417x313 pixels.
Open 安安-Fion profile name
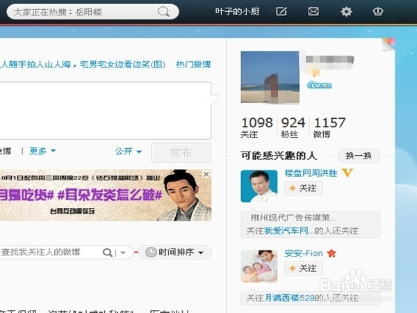point(304,253)
